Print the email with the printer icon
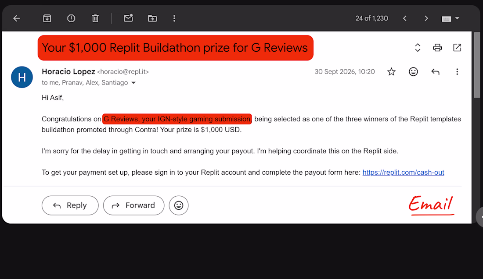This screenshot has width=483, height=279. click(437, 48)
